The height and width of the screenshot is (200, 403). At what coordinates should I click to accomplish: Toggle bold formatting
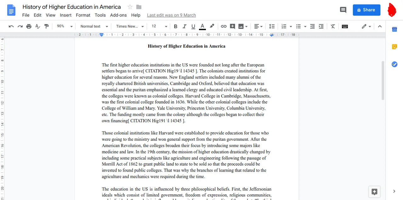[x=176, y=26]
